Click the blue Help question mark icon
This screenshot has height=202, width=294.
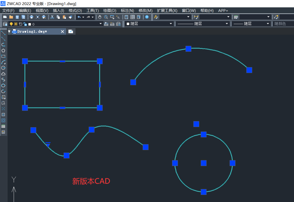147,17
